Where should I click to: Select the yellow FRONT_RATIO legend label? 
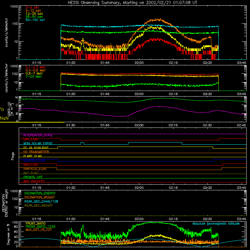[x=36, y=223]
